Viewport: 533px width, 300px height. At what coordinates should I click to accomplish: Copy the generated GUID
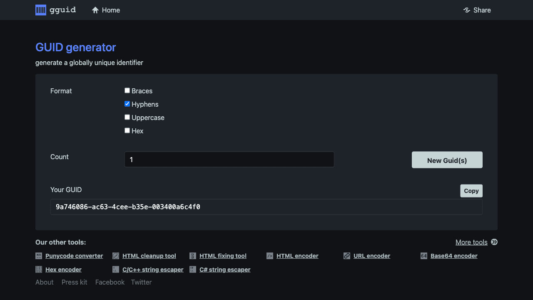point(471,190)
